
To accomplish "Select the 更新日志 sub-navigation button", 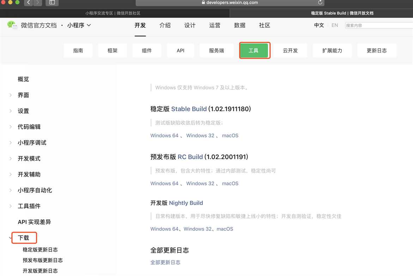I will (x=377, y=50).
